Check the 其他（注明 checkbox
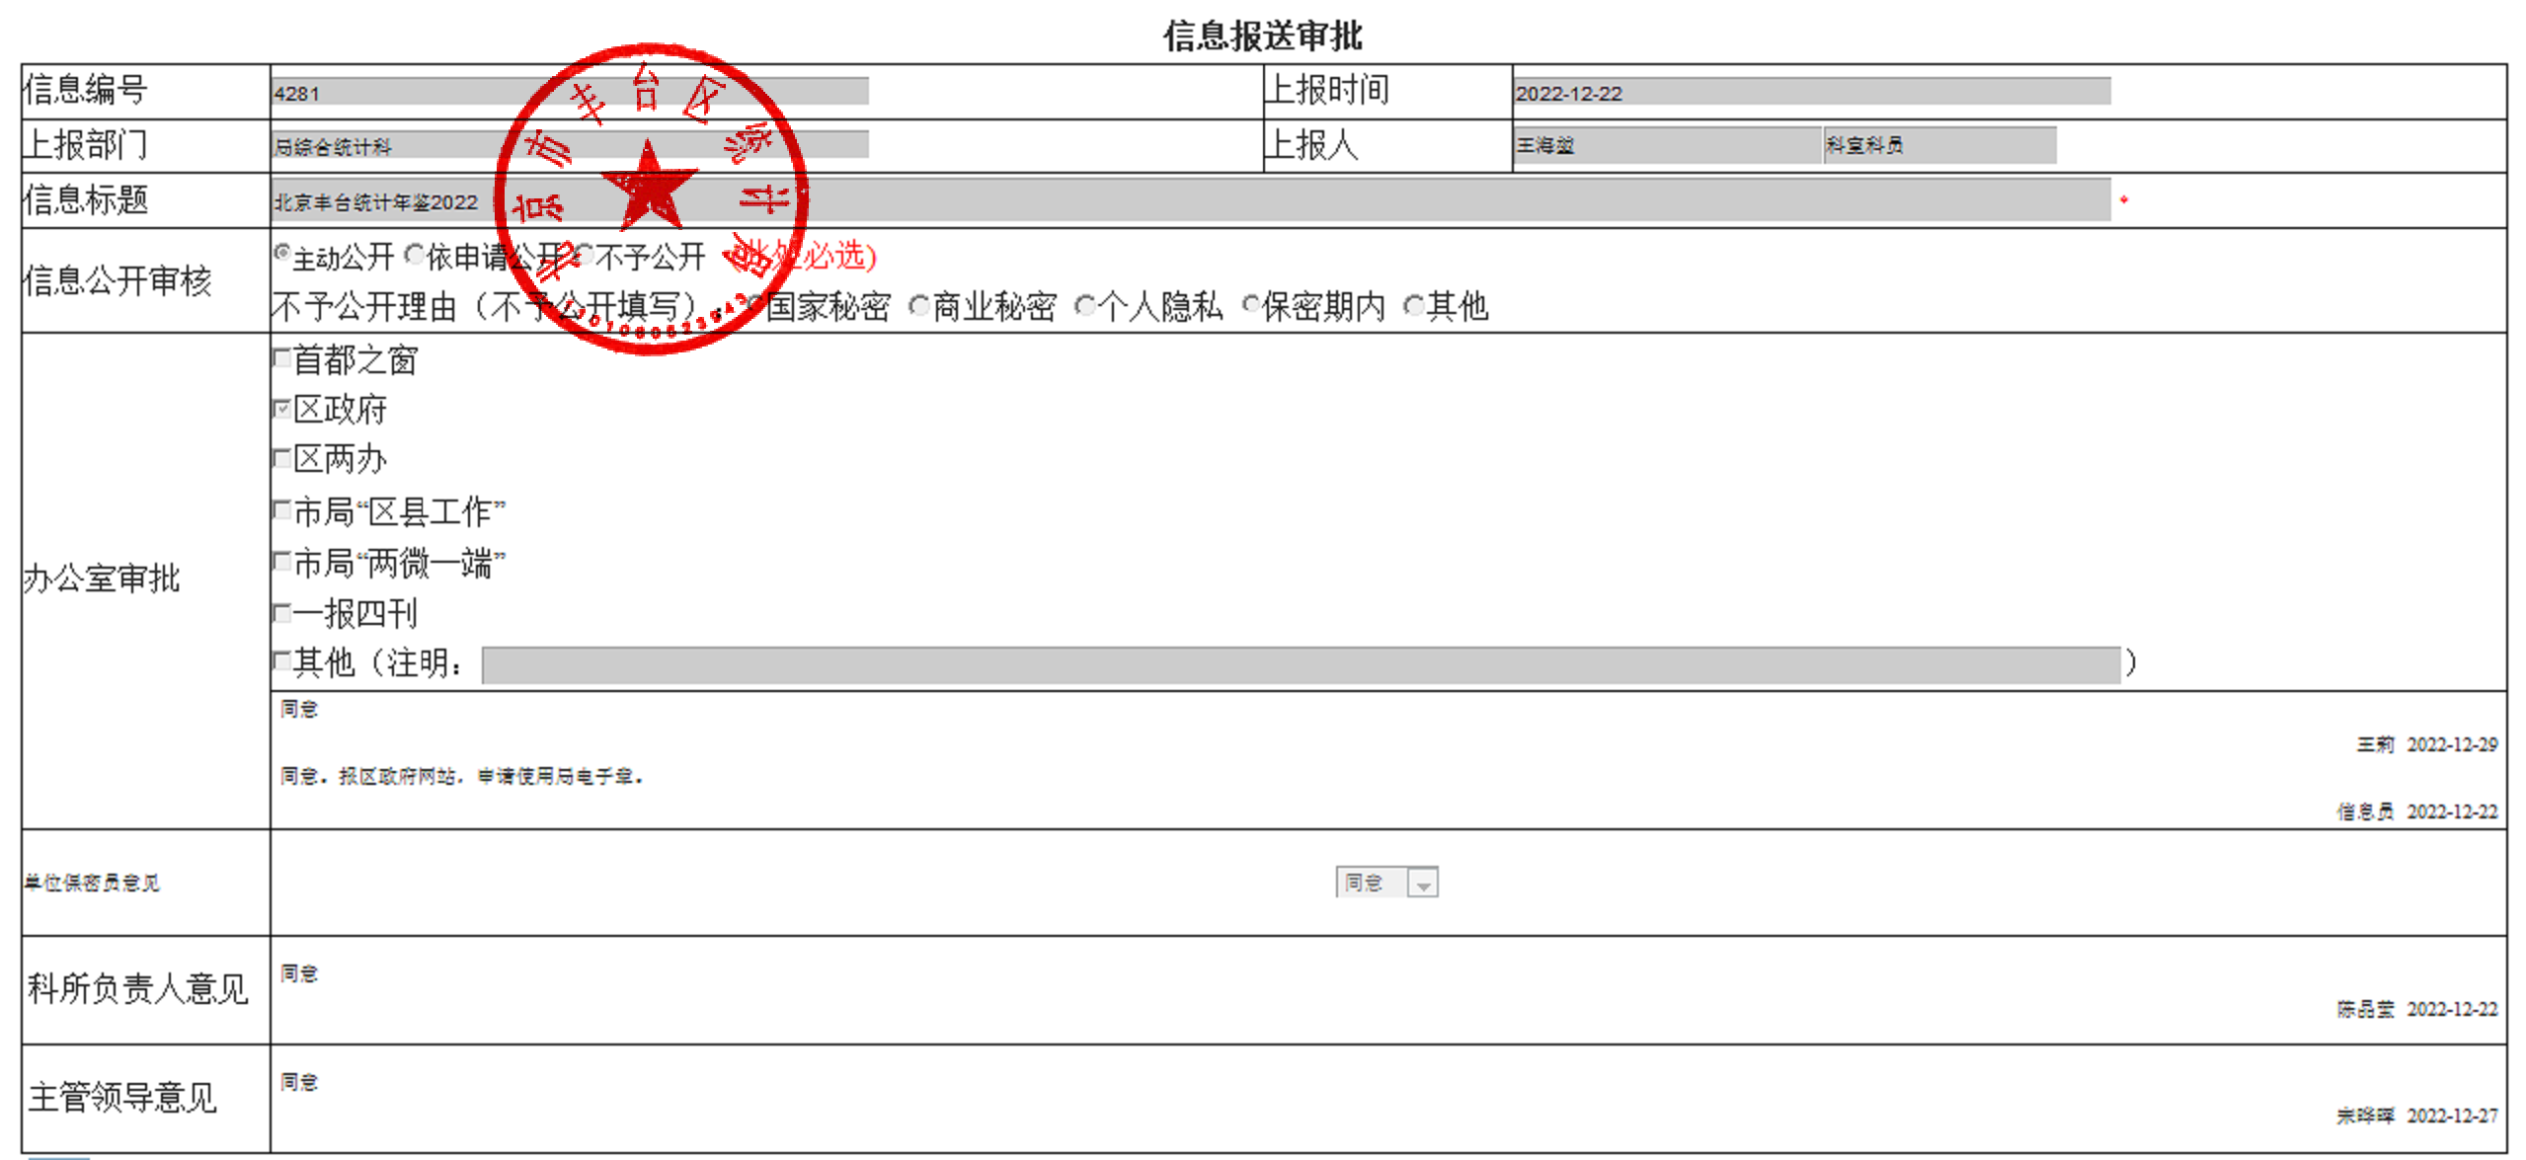The width and height of the screenshot is (2526, 1160). coord(282,660)
